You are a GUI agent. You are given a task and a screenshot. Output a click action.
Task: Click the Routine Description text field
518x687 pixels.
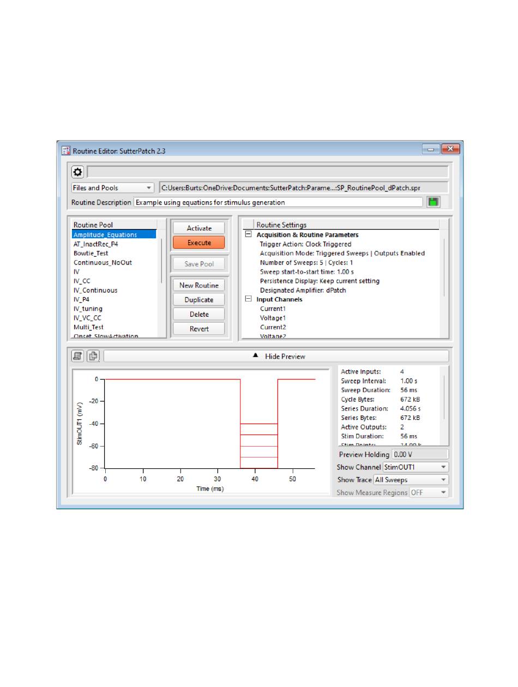pos(278,202)
